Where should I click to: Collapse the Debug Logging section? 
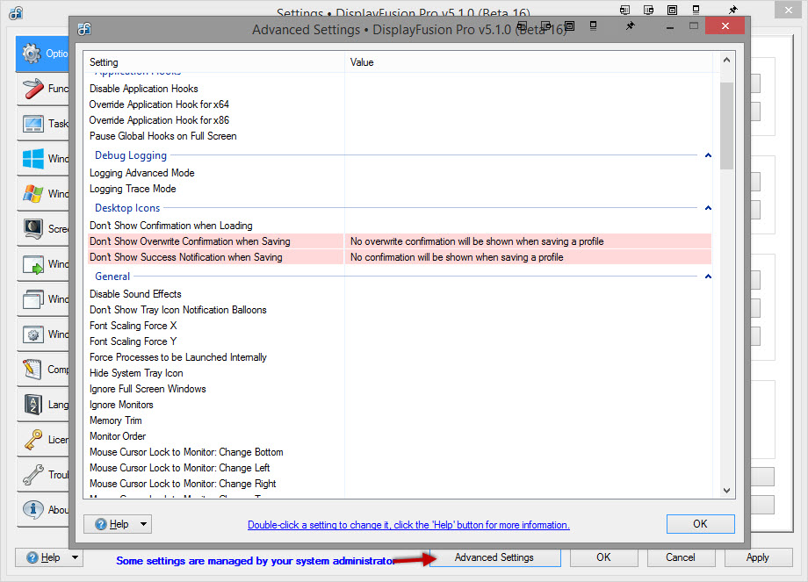tap(707, 155)
